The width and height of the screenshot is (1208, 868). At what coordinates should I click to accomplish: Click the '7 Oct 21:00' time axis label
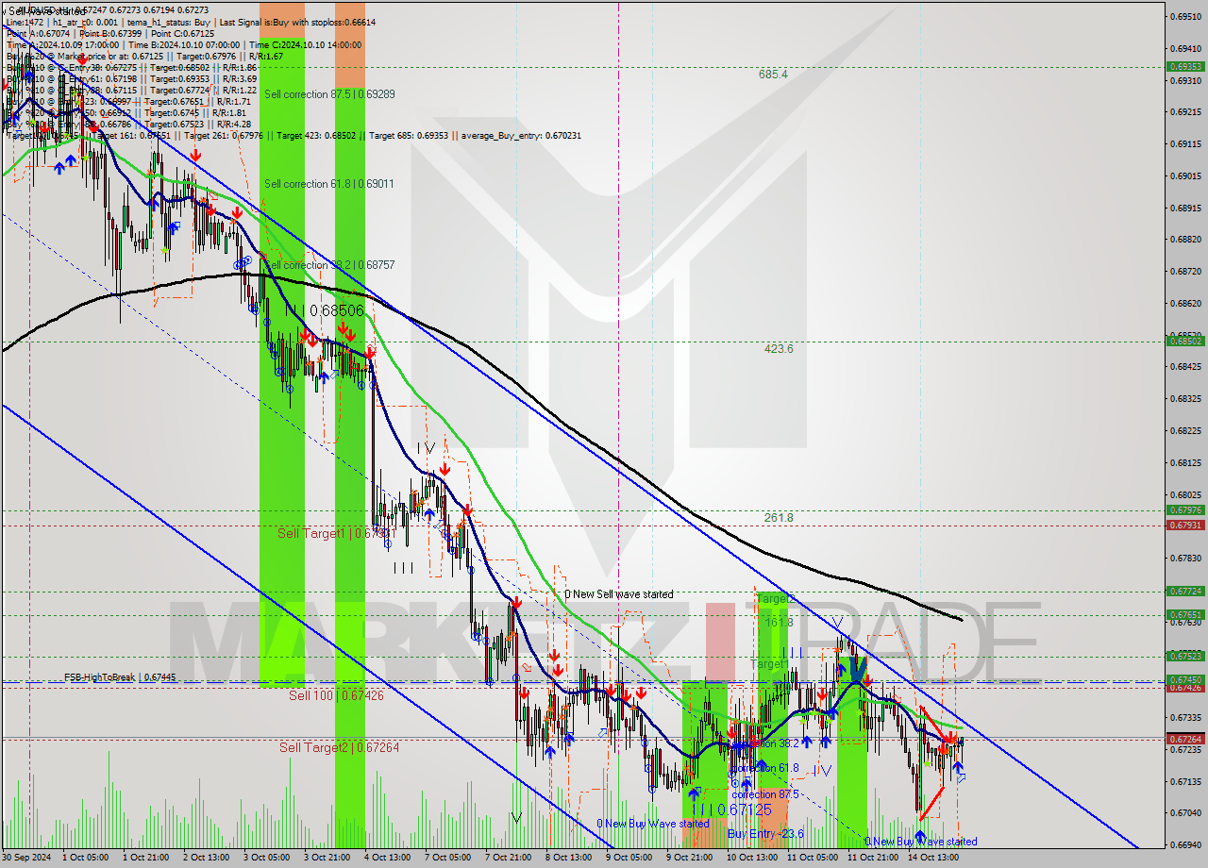508,858
